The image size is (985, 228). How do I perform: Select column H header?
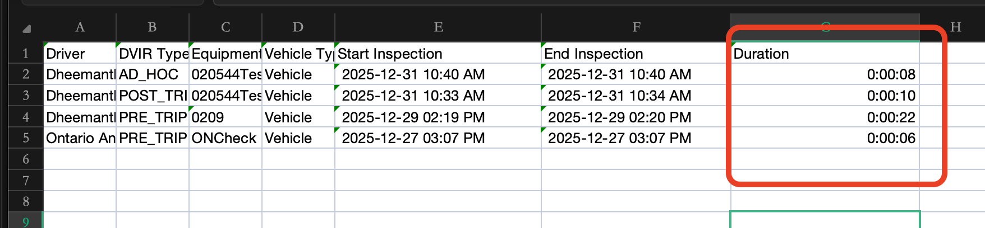(955, 27)
